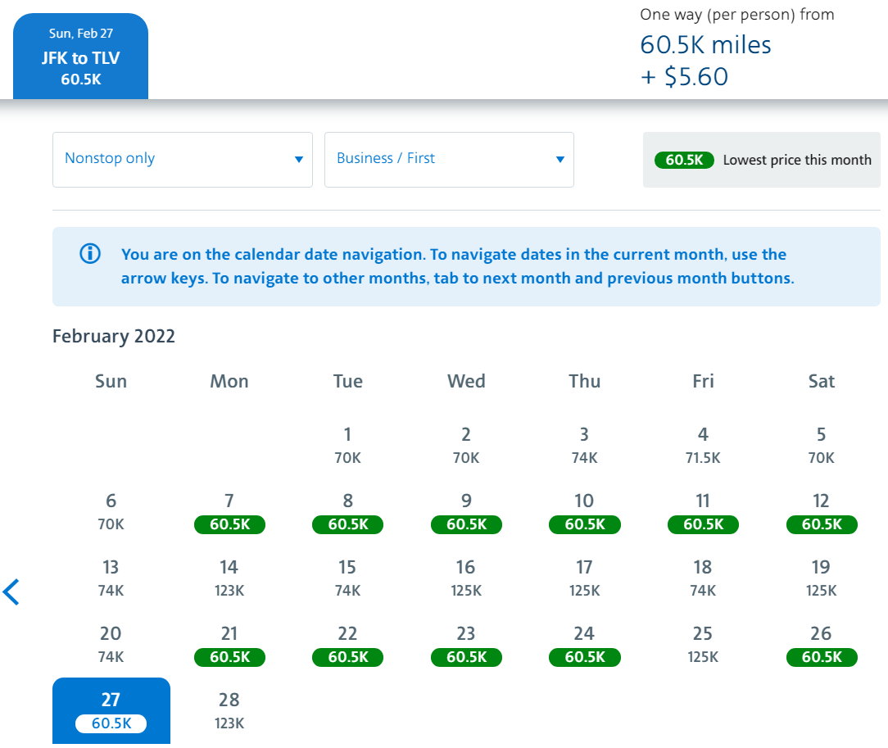888x748 pixels.
Task: Select February 7 at 60.5K
Action: pyautogui.click(x=229, y=513)
